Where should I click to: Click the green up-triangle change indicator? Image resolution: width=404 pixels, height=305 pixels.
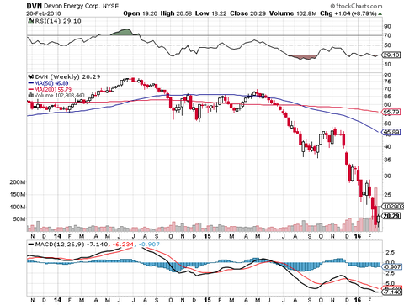click(x=380, y=13)
